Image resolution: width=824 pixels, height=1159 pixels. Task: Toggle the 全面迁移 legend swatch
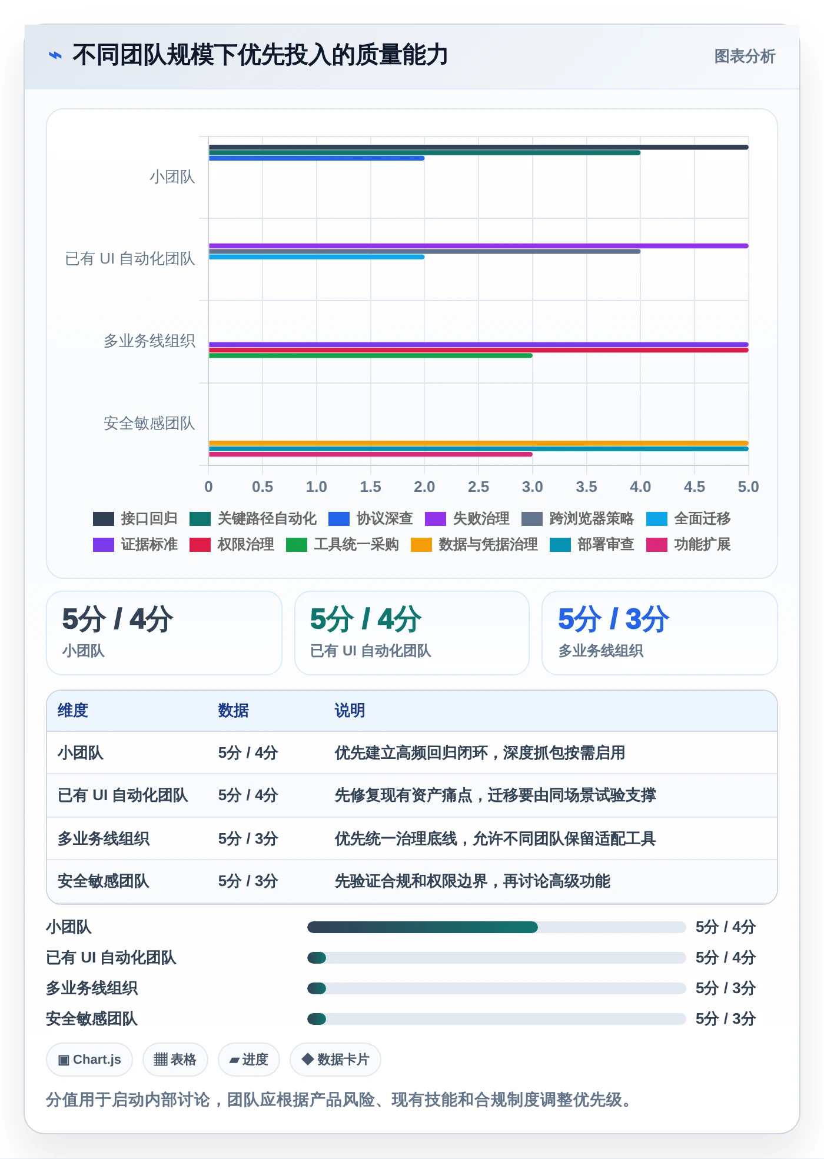click(657, 518)
